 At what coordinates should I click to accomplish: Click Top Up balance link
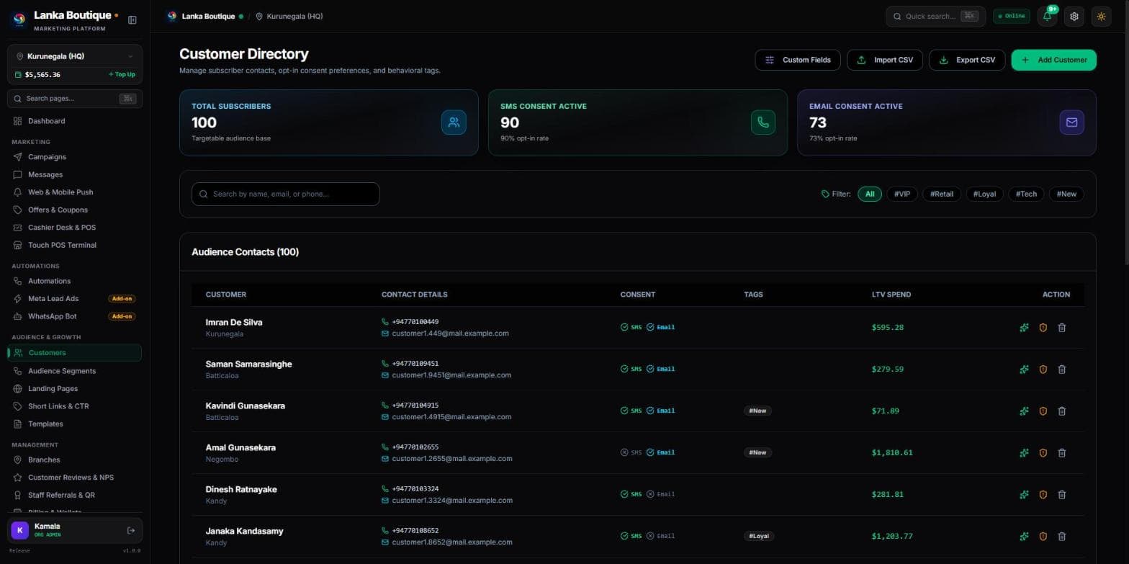point(122,74)
